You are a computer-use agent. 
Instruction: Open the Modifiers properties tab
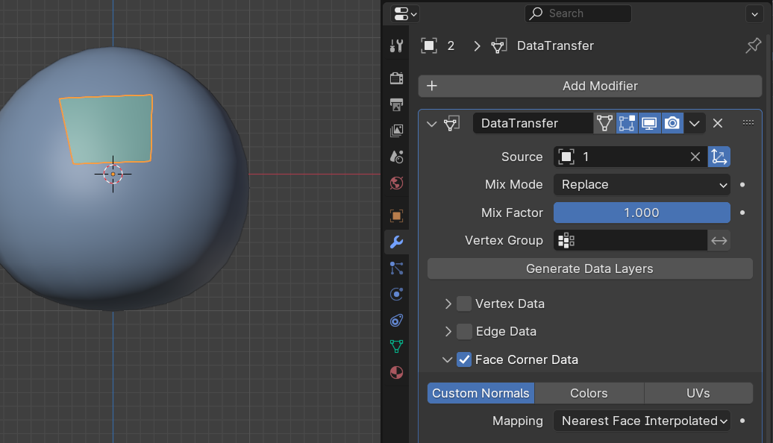396,242
